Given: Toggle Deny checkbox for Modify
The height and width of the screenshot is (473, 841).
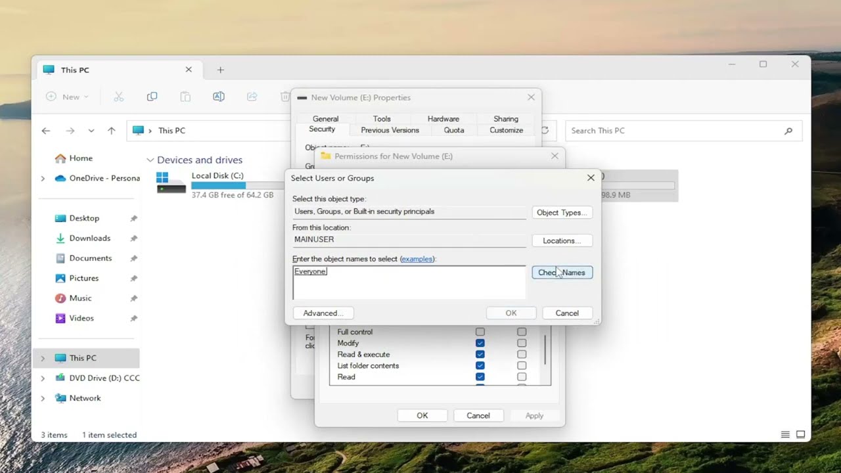Looking at the screenshot, I should point(522,343).
